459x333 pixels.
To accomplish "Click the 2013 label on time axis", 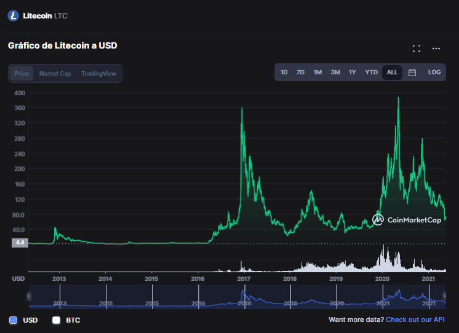I will (x=59, y=278).
